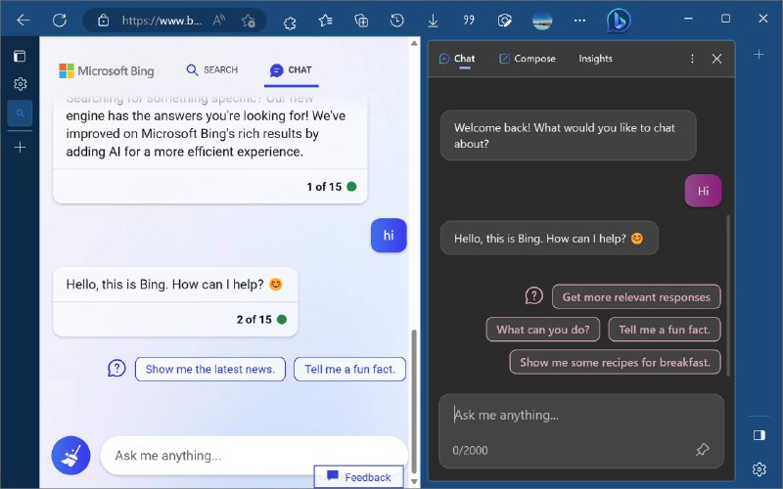Switch to the Compose tab

click(528, 59)
